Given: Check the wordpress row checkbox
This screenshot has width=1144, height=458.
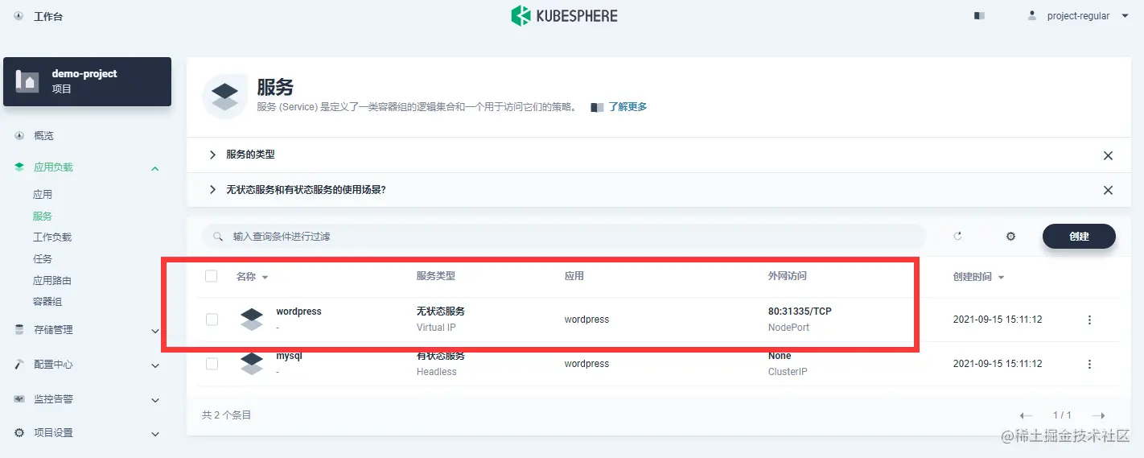Looking at the screenshot, I should click(212, 320).
